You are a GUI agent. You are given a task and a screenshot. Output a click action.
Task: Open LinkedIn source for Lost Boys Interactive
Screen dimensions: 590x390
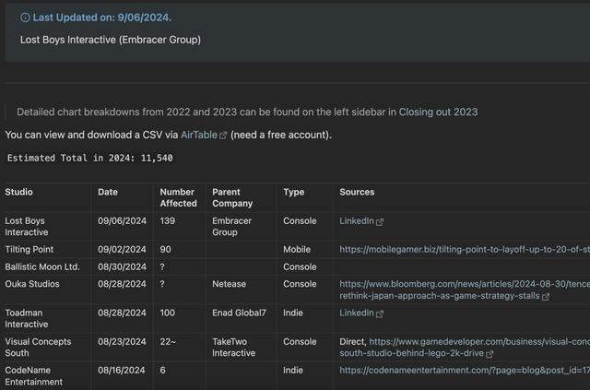[x=357, y=221]
